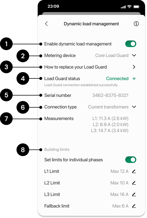Tap the battery icon in status bar
Viewport: 147px width, 218px height.
137,7
